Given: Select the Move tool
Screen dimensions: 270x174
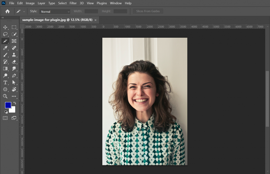Looking at the screenshot, I should pyautogui.click(x=5, y=27).
